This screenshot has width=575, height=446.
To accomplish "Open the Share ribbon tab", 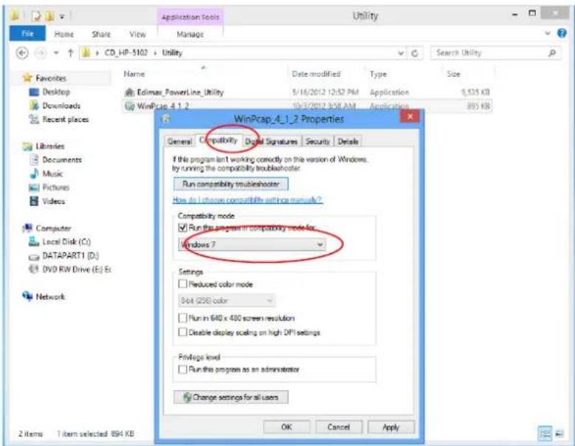I will pyautogui.click(x=101, y=34).
